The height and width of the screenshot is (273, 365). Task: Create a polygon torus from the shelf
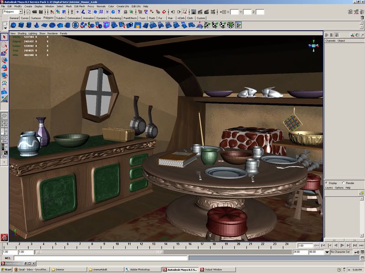tap(52, 25)
